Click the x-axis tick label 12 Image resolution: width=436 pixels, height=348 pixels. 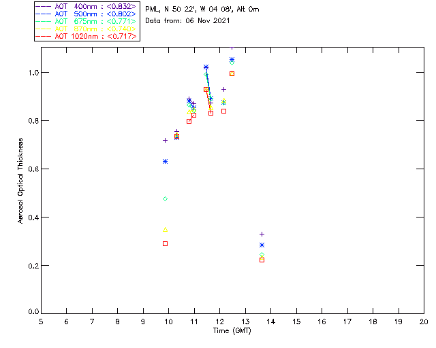[x=219, y=321]
